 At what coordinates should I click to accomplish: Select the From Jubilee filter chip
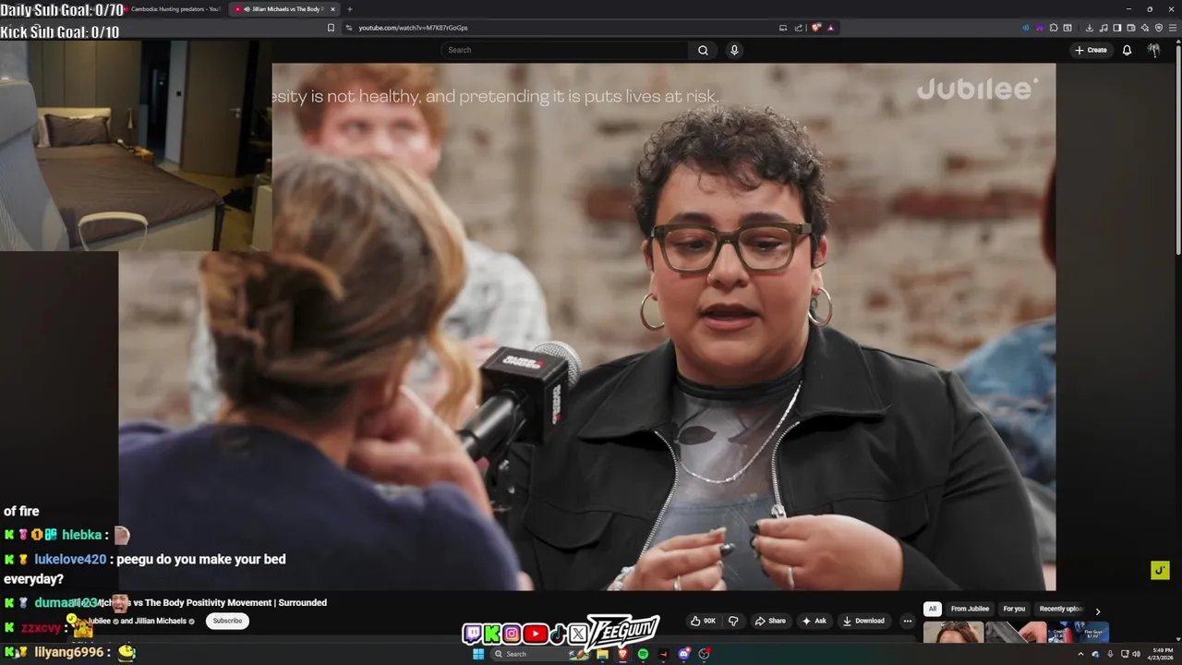click(x=970, y=609)
